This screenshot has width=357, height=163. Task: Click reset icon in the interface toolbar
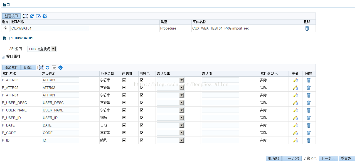click(x=38, y=16)
